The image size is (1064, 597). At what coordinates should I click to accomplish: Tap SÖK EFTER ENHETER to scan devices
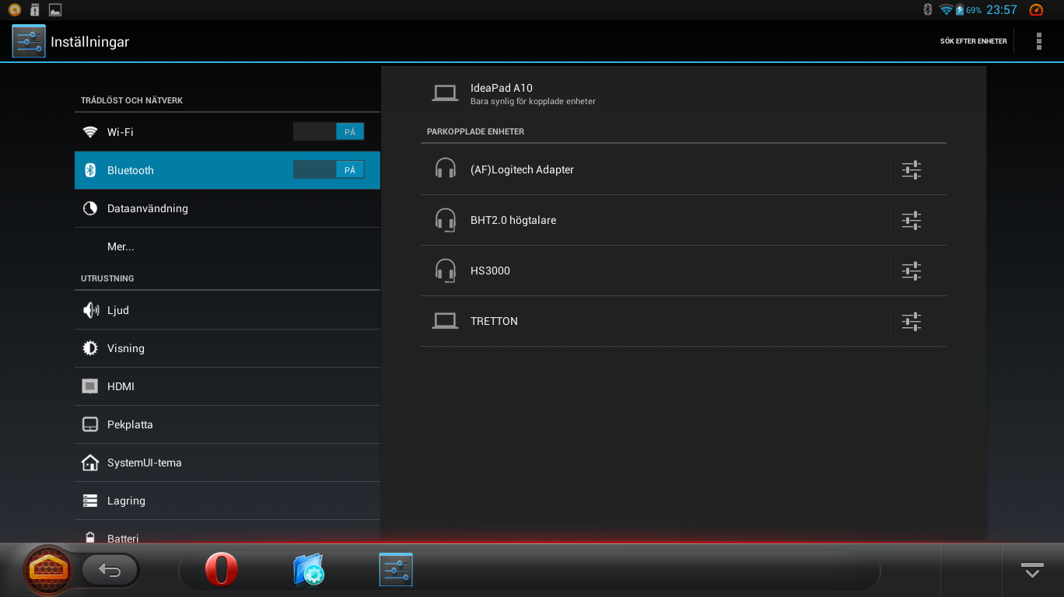tap(973, 41)
